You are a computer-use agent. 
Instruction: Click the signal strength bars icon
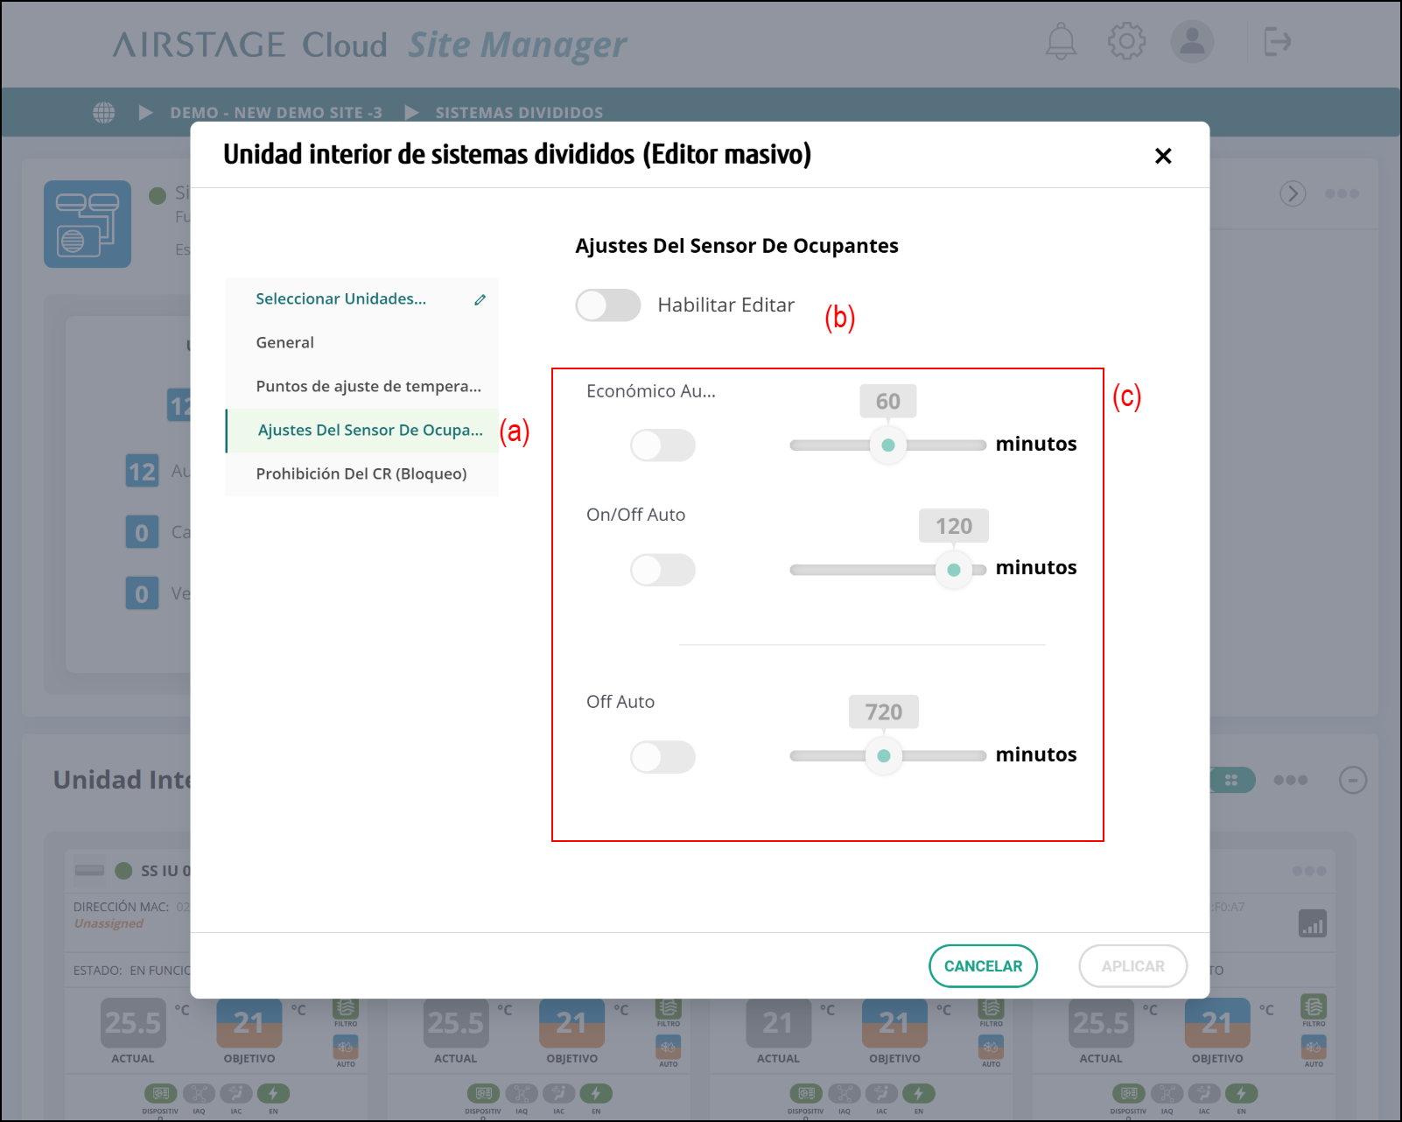[x=1312, y=923]
